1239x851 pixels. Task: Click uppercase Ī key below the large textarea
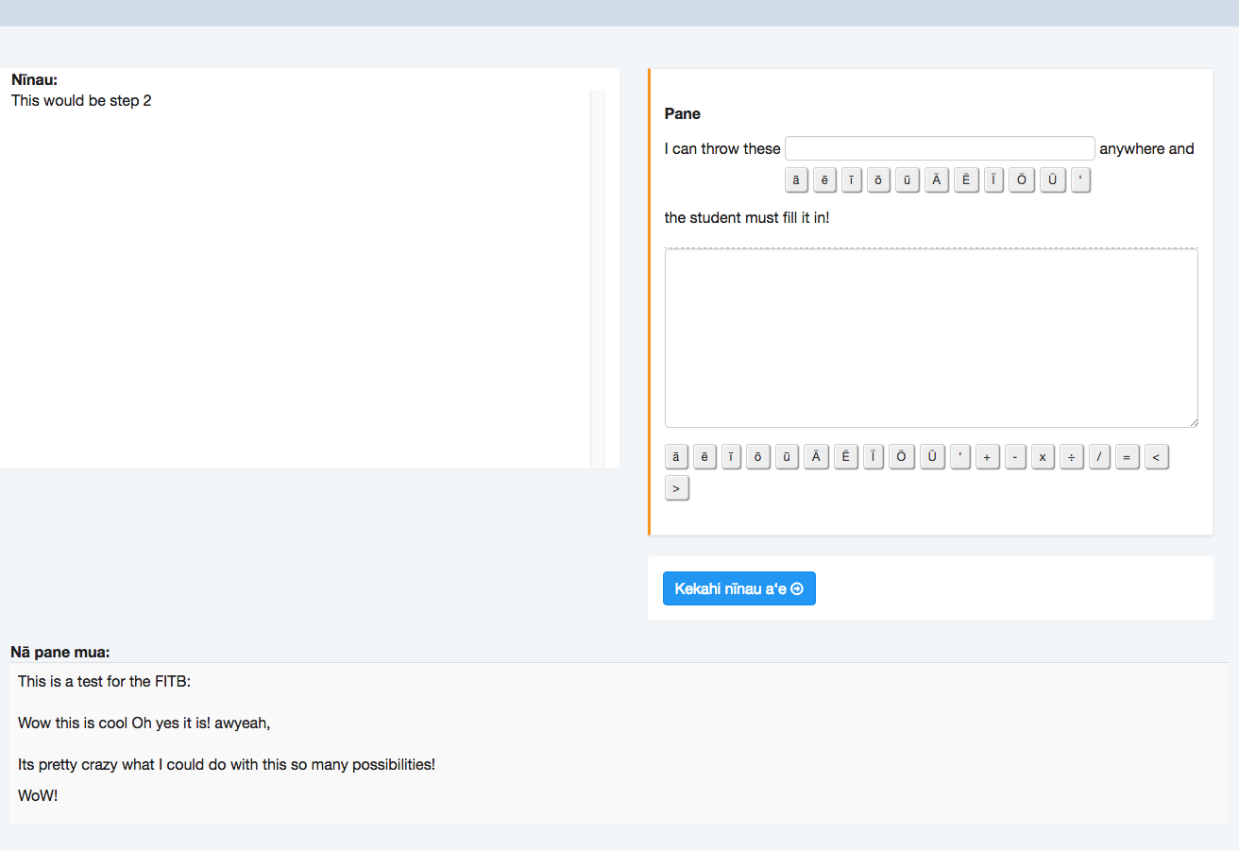pos(874,457)
